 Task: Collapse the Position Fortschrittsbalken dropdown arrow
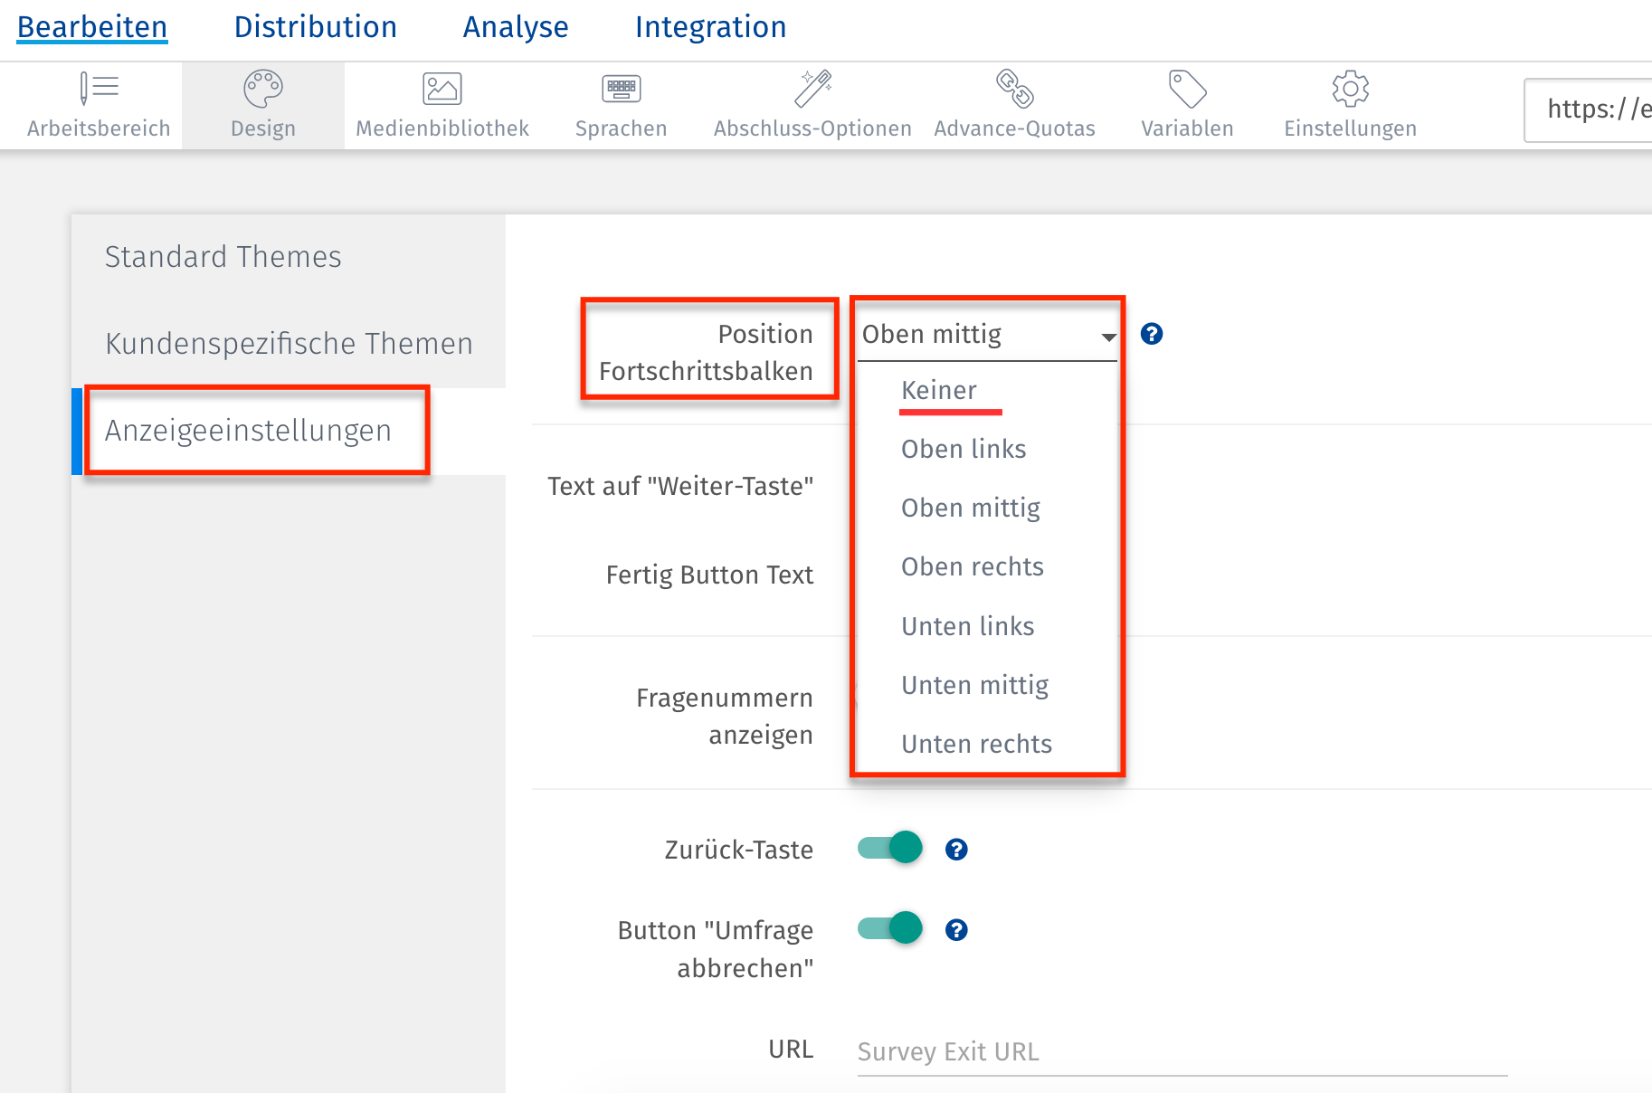tap(1108, 337)
